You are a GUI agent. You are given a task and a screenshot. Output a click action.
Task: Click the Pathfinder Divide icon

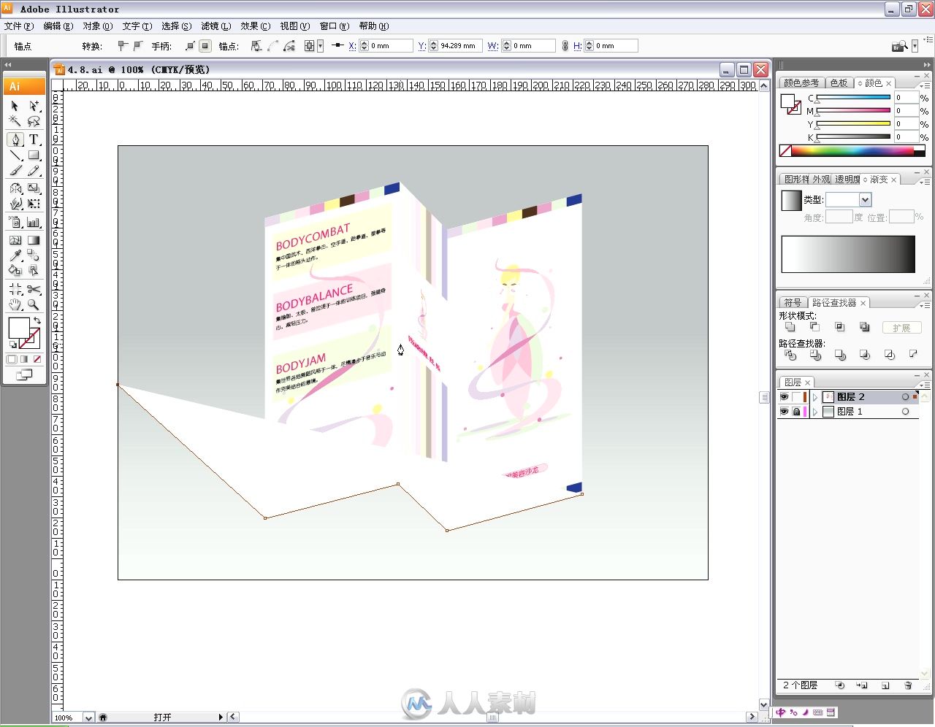coord(790,355)
